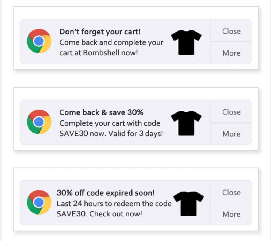Click the 'Come back & save 30%' heading
271x241 pixels.
[x=101, y=112]
